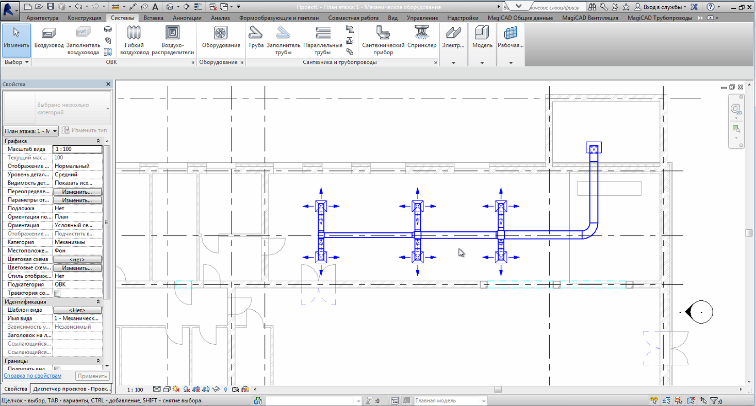Click the Изменить button for Переопределения
Image resolution: width=756 pixels, height=406 pixels.
tap(77, 192)
